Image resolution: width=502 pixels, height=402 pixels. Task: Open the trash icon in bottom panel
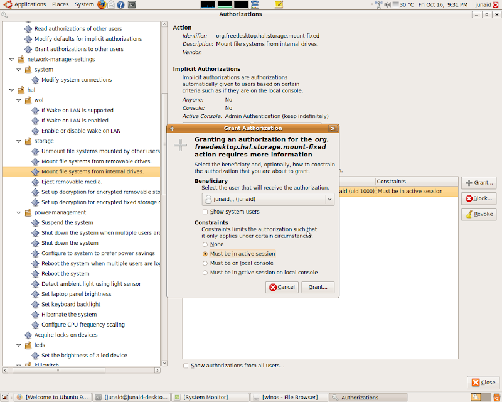[x=496, y=398]
